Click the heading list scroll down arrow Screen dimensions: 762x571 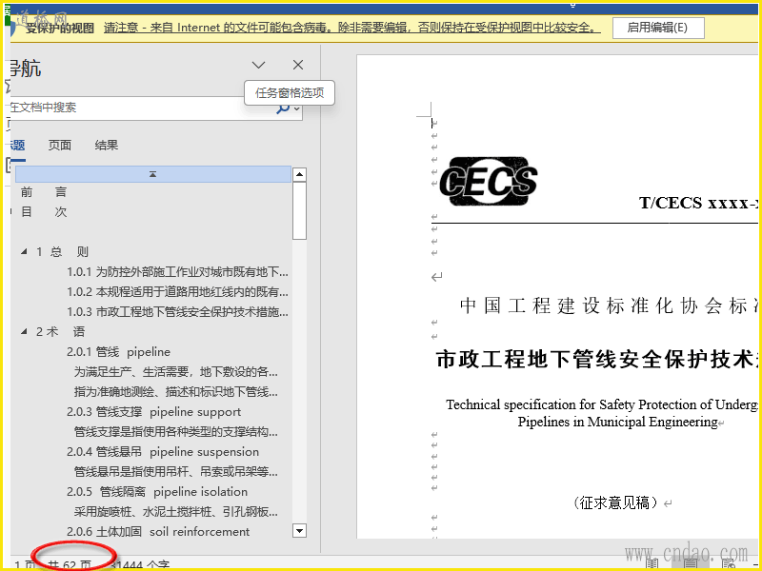(x=299, y=531)
